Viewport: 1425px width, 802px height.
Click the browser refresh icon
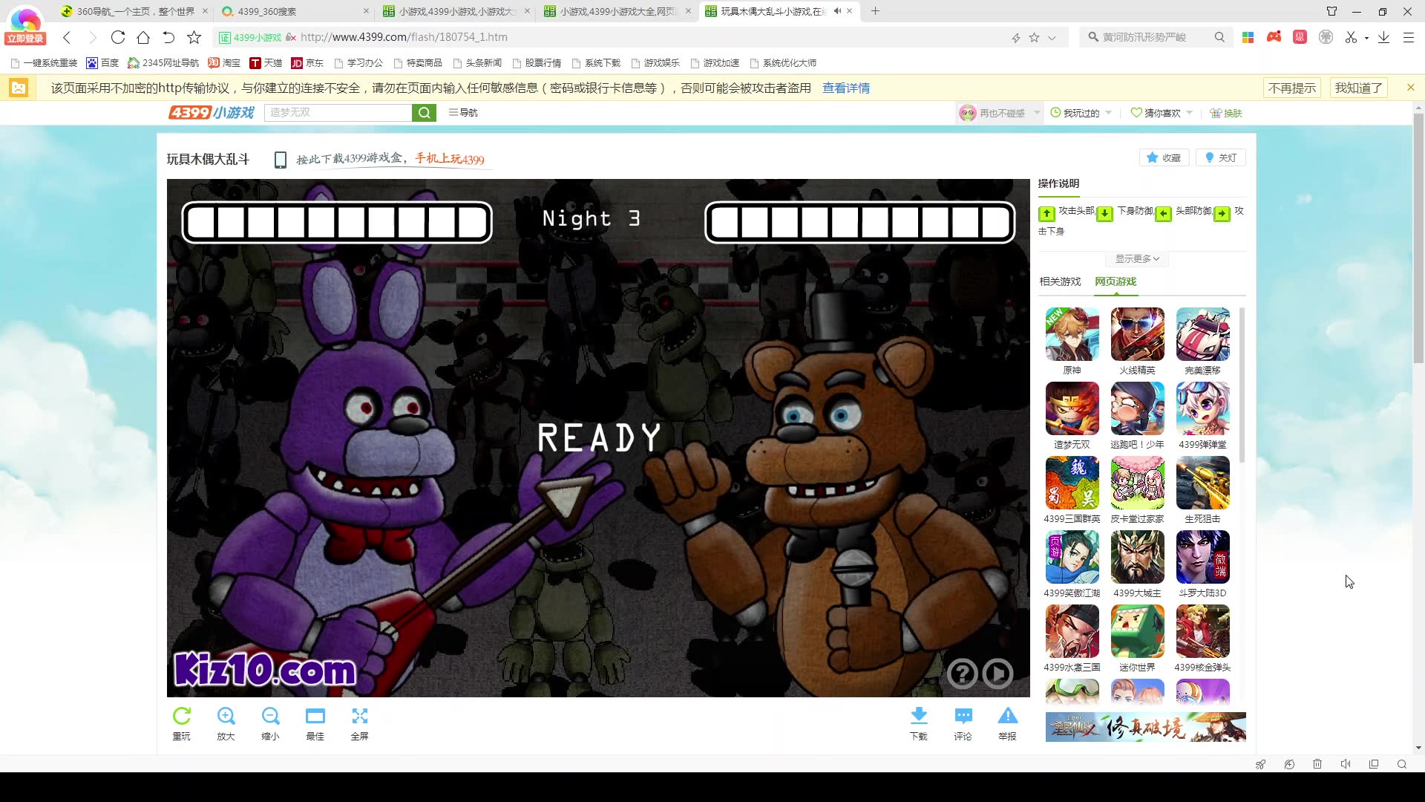pyautogui.click(x=117, y=37)
